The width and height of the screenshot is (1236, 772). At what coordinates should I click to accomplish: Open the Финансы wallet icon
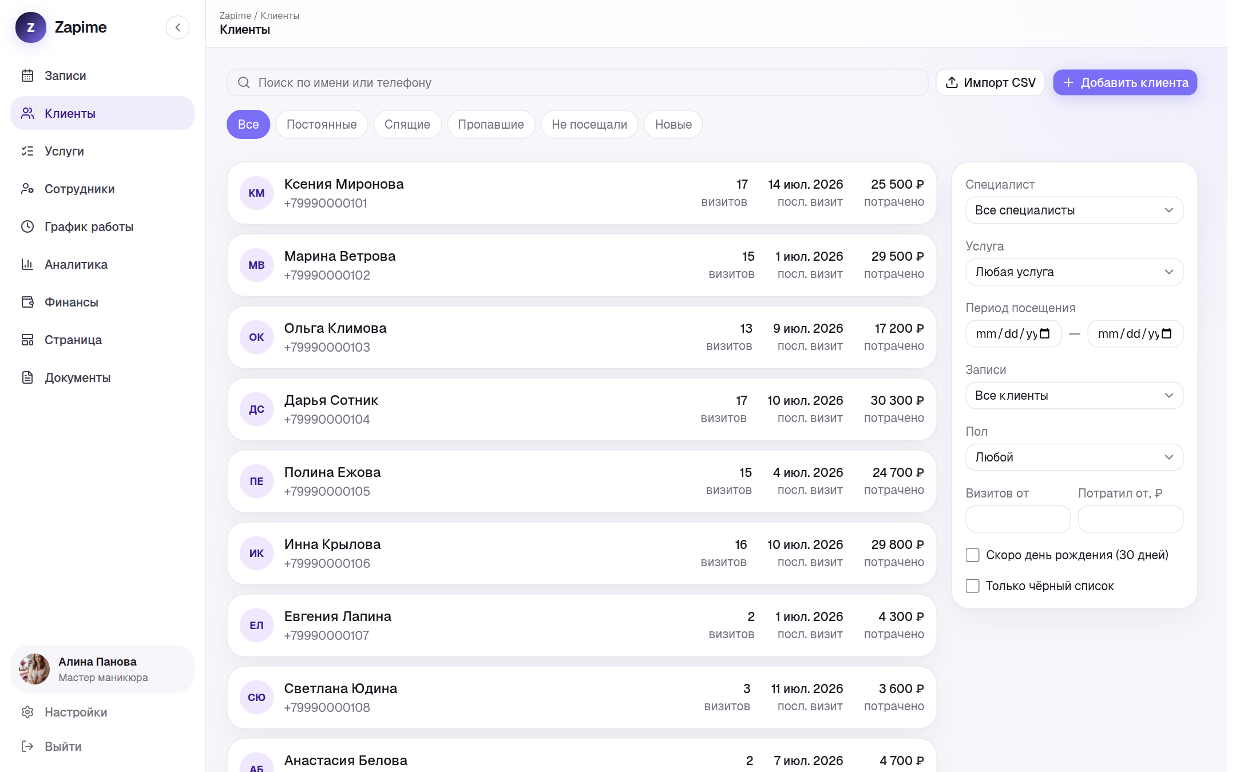click(x=27, y=302)
